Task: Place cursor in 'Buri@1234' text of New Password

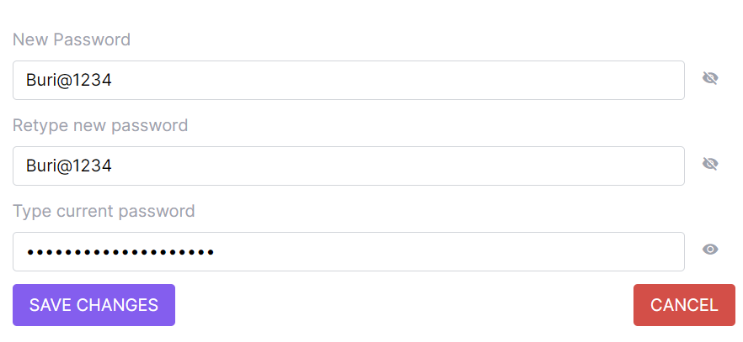Action: [x=69, y=81]
